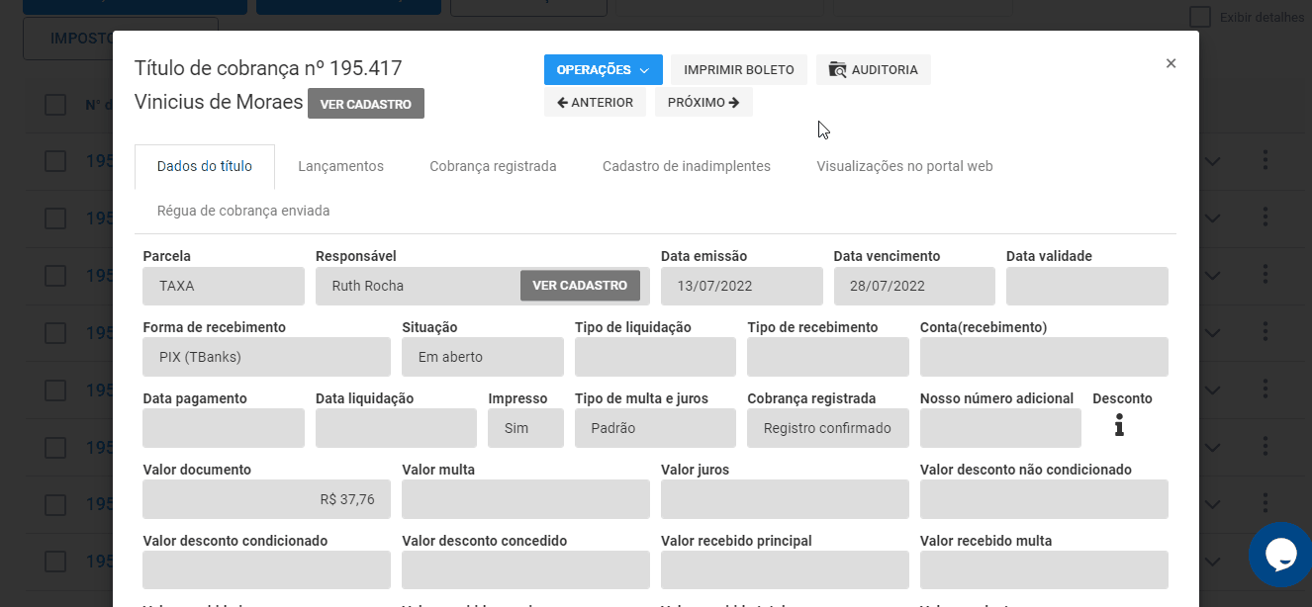Click Ver Cadastro in the Responsável field
The width and height of the screenshot is (1312, 607).
pos(580,286)
